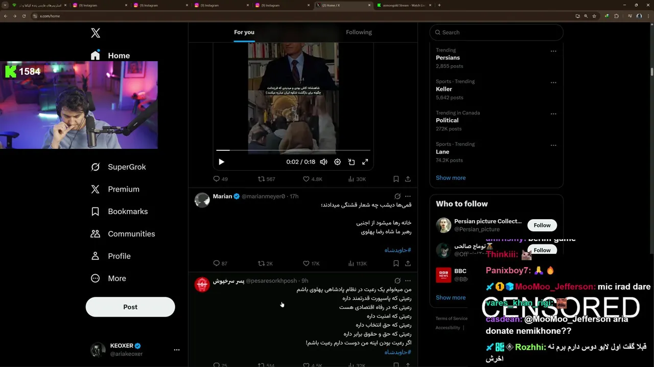654x367 pixels.
Task: Mute the video sound
Action: point(323,162)
